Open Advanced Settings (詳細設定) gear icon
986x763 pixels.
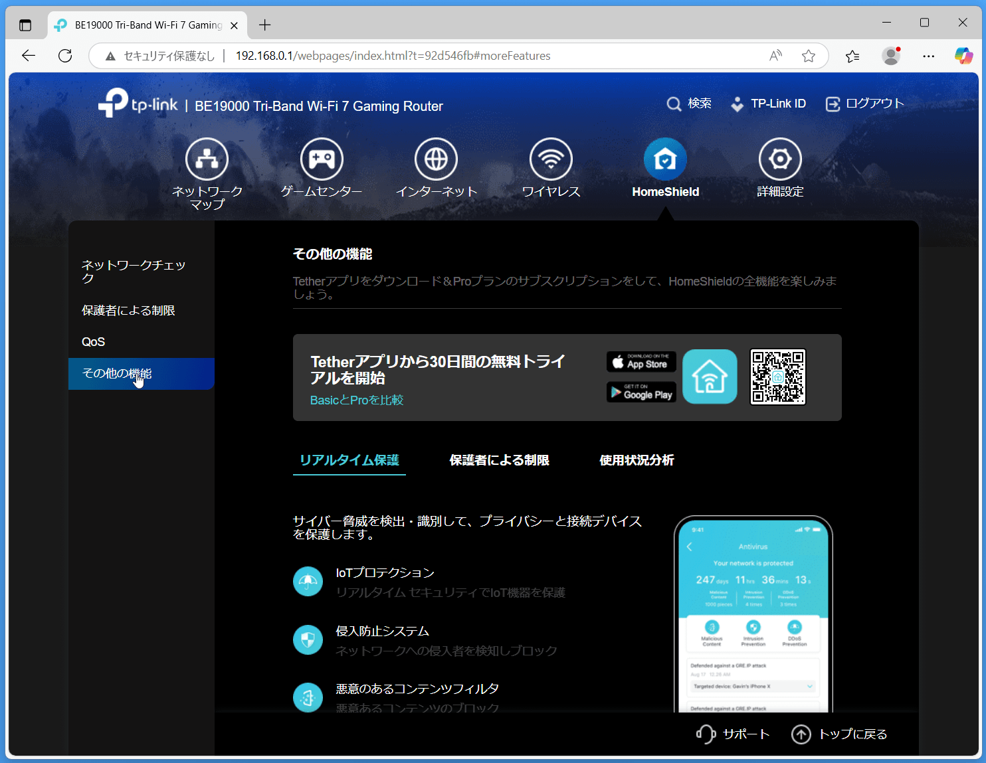tap(780, 159)
